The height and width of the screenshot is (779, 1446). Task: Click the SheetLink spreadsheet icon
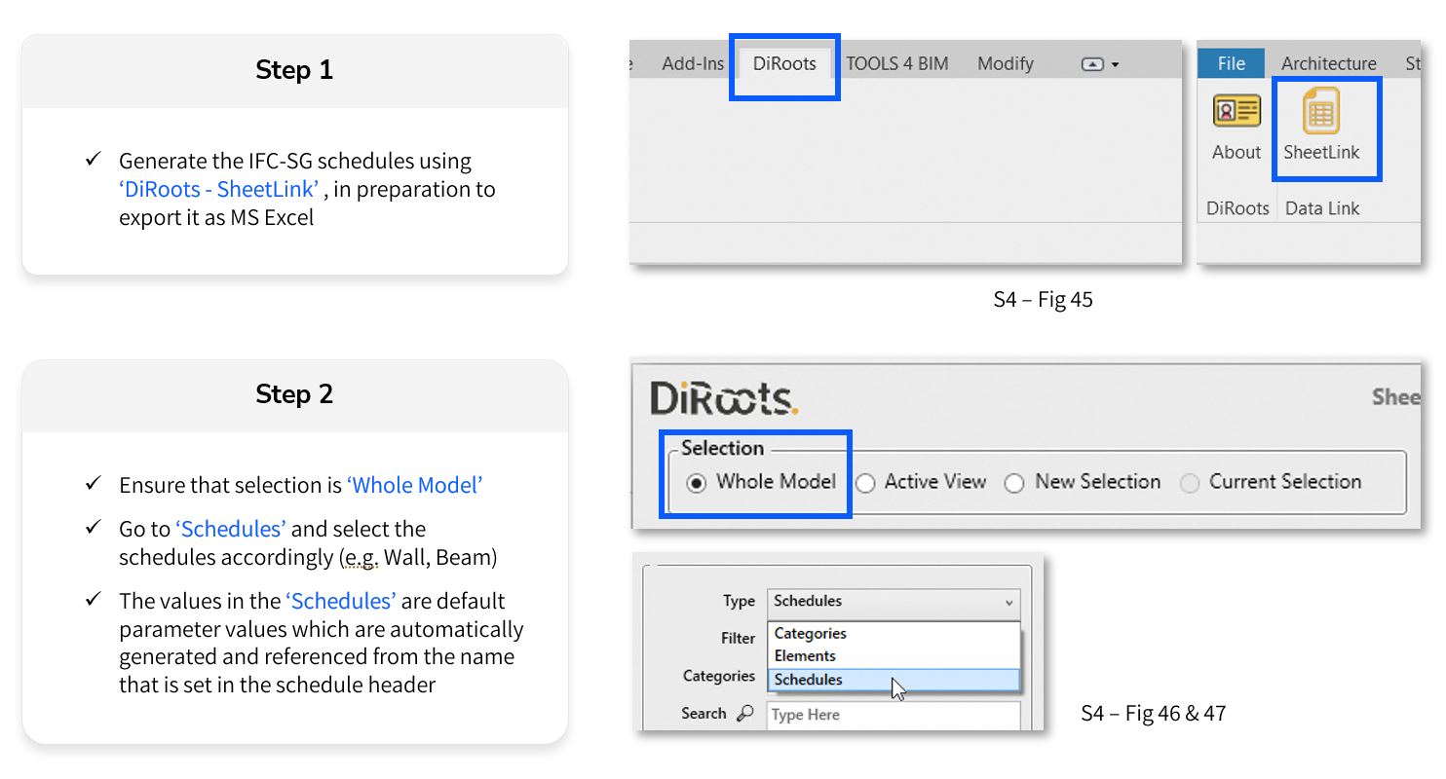point(1320,112)
